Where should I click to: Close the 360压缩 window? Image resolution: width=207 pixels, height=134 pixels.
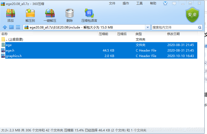199,3
